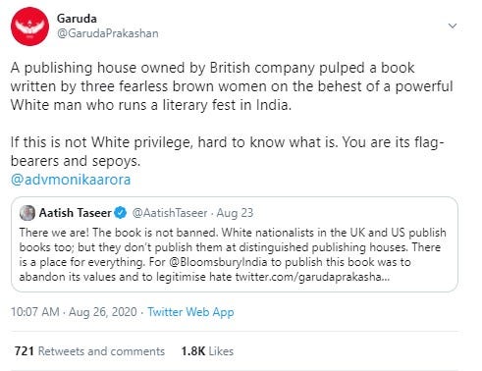
Task: Open the Aug 23 quoted tweet date
Action: pyautogui.click(x=235, y=213)
